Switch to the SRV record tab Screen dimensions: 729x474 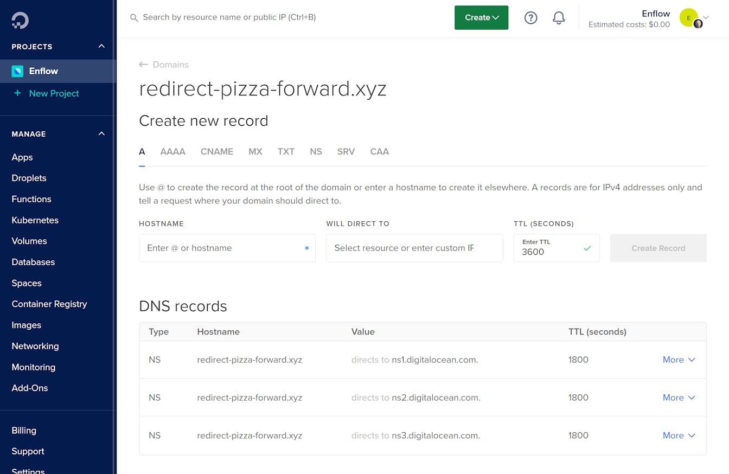pyautogui.click(x=346, y=152)
